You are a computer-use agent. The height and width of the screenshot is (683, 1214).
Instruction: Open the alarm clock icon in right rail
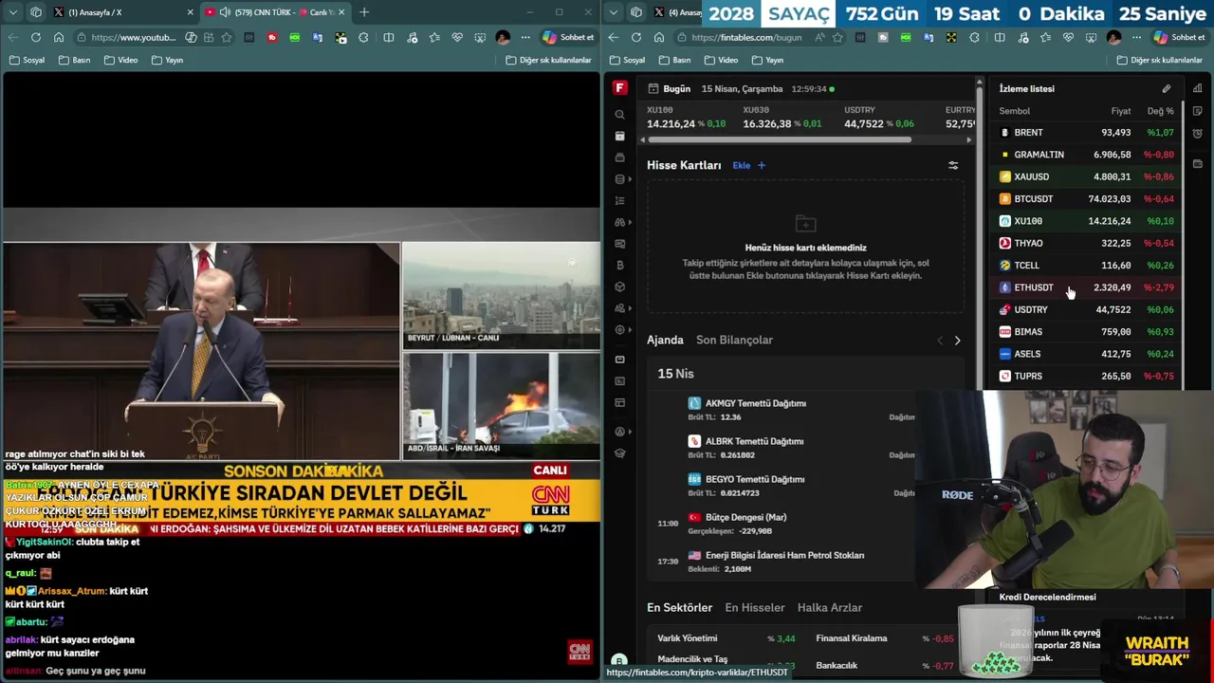click(1198, 134)
